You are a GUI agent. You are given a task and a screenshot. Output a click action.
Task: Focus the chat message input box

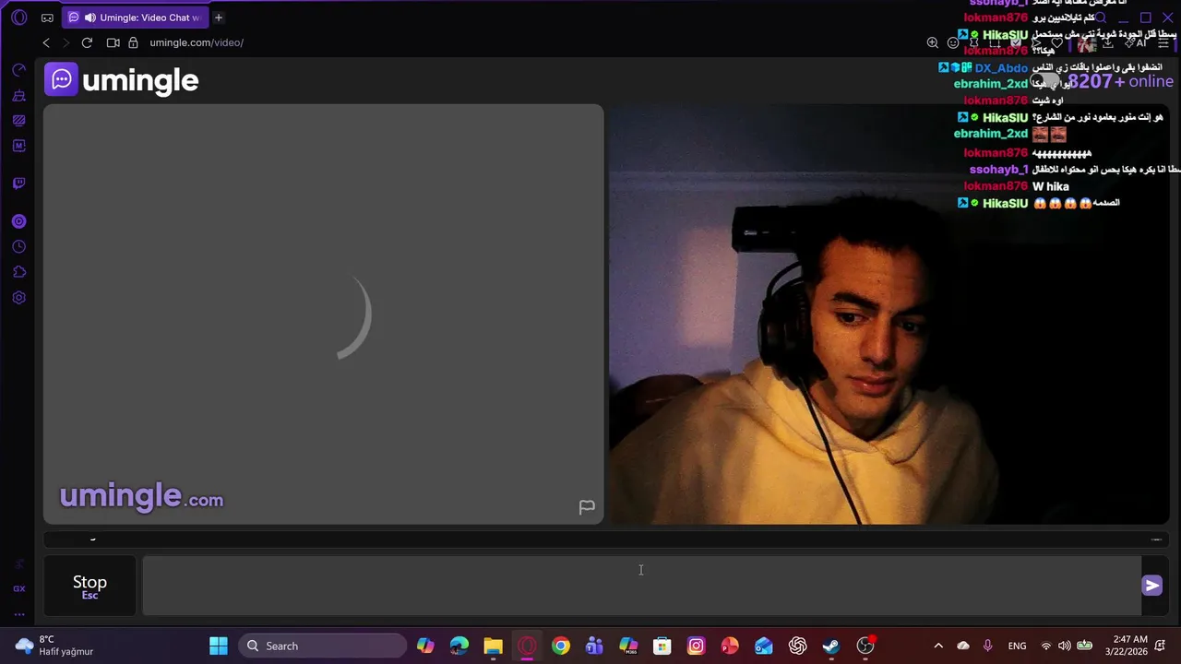[641, 586]
